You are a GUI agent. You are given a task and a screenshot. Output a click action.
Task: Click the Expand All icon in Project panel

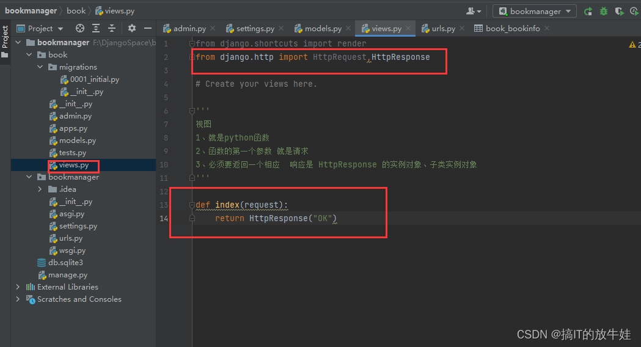pos(96,28)
